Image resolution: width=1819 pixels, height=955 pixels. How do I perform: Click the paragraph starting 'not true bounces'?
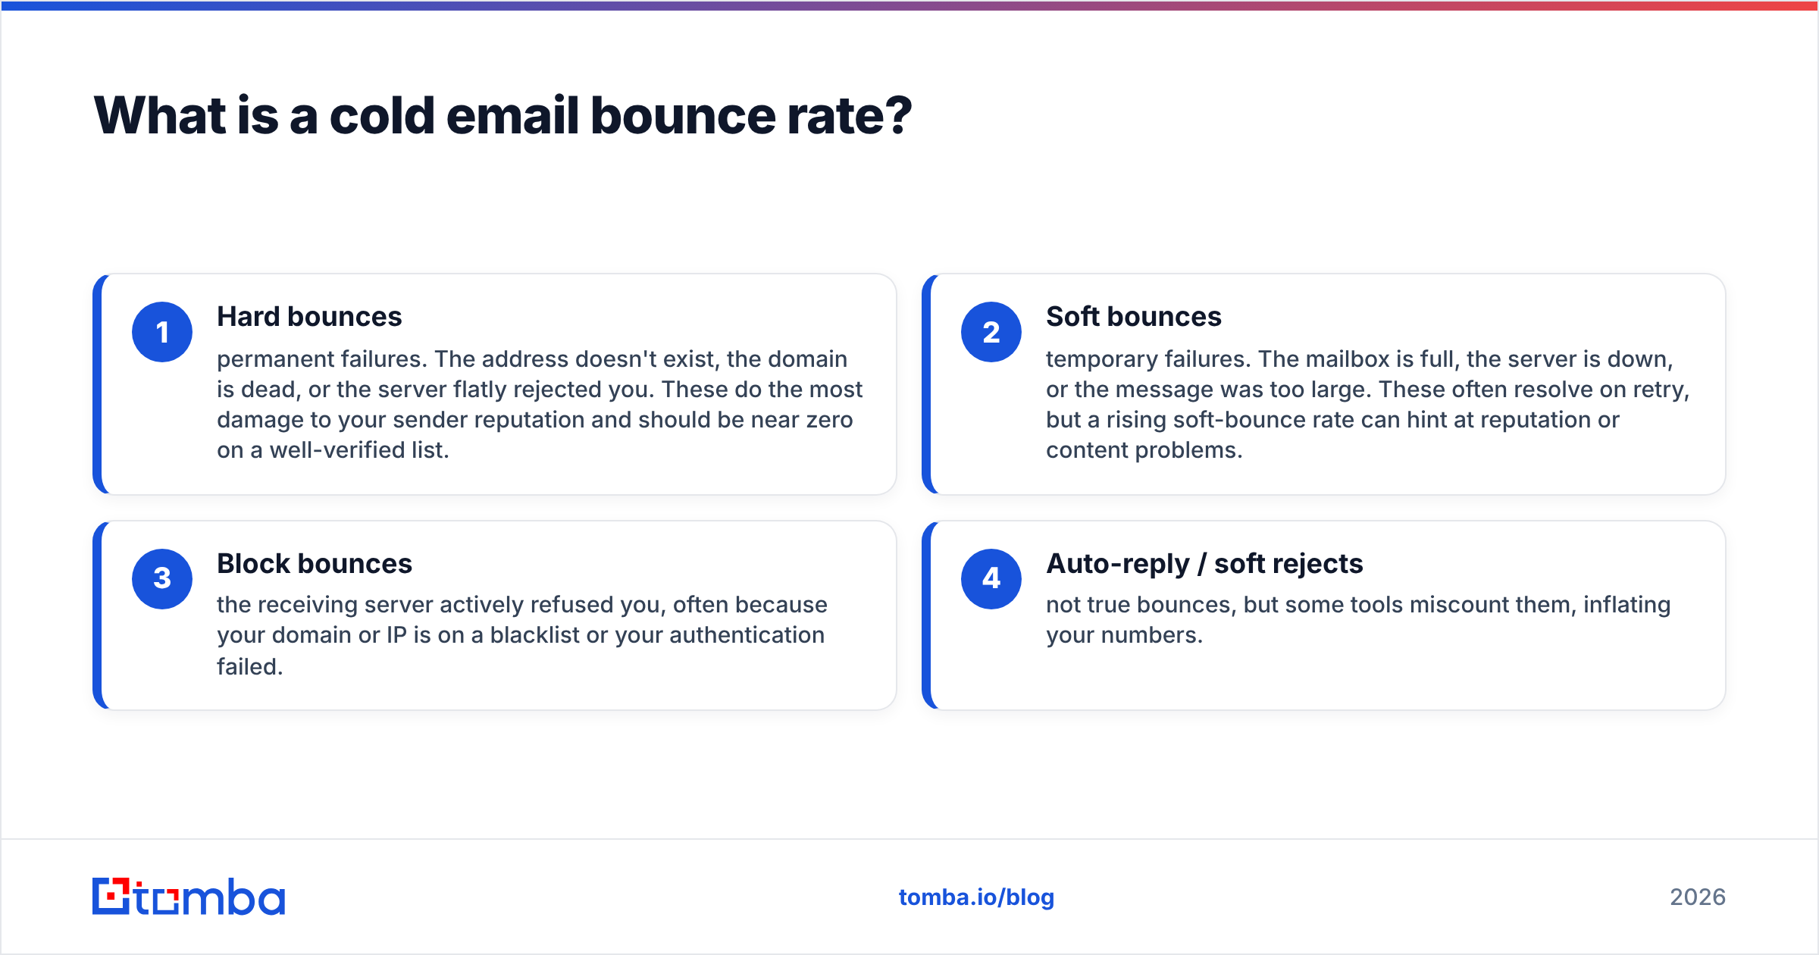pos(1358,620)
